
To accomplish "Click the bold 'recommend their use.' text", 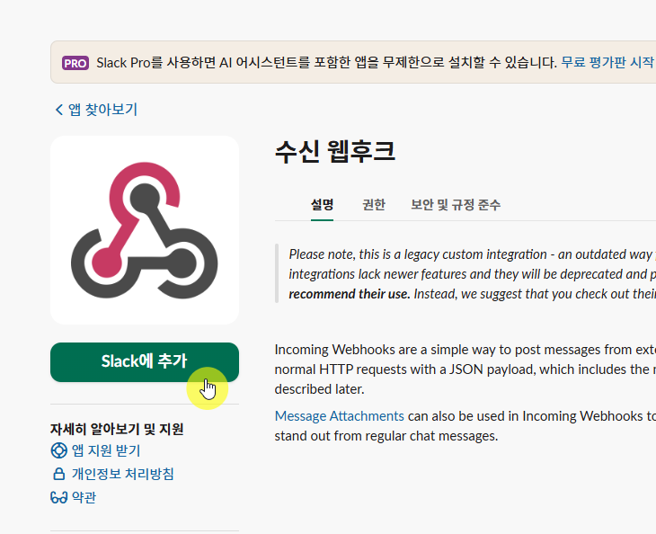I will [350, 294].
